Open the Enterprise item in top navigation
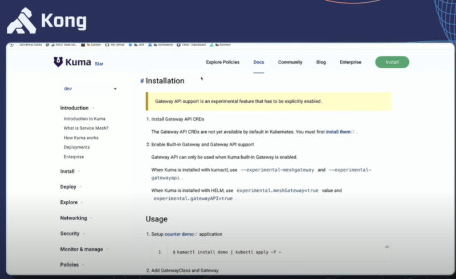 click(x=351, y=62)
